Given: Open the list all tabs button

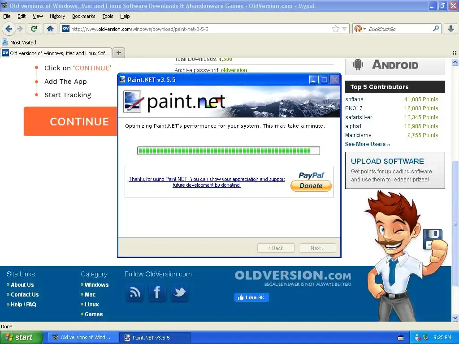Looking at the screenshot, I should click(455, 53).
